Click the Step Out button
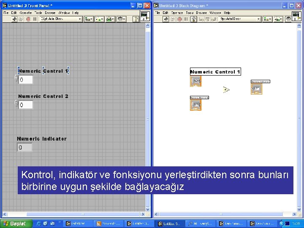Screen dimensions: 304x228 (x=214, y=19)
